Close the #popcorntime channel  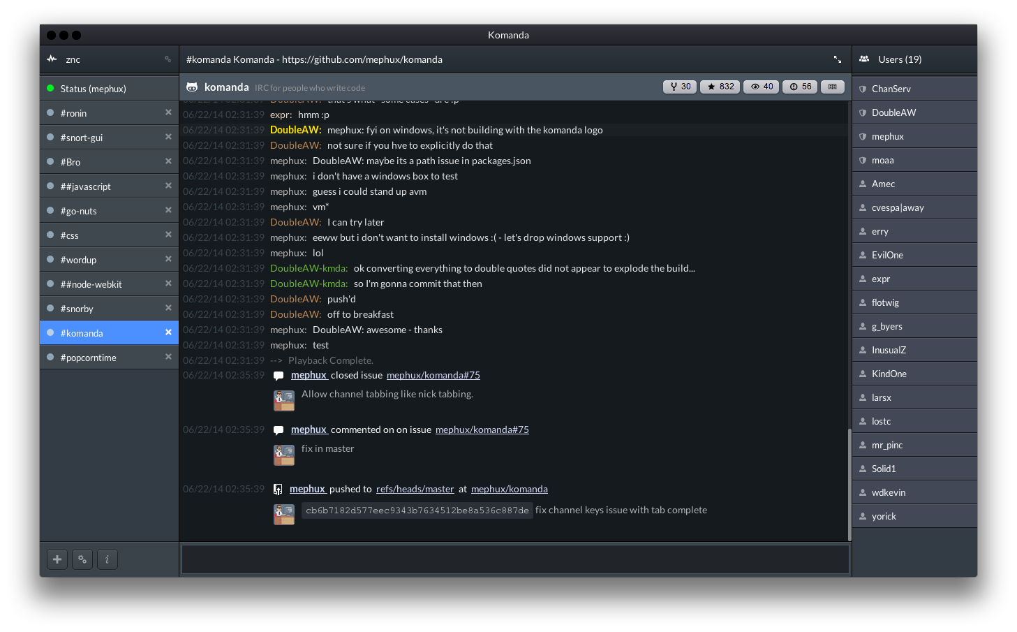(168, 357)
